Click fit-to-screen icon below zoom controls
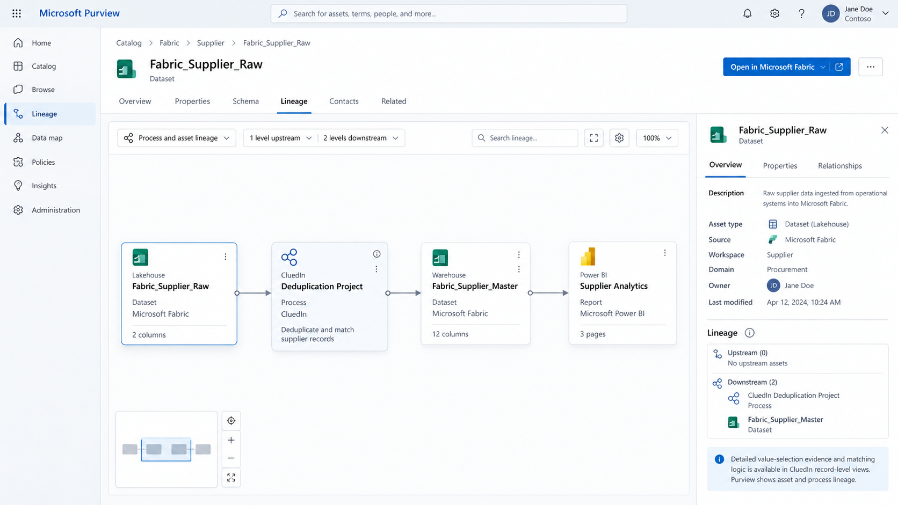Image resolution: width=898 pixels, height=505 pixels. point(231,478)
